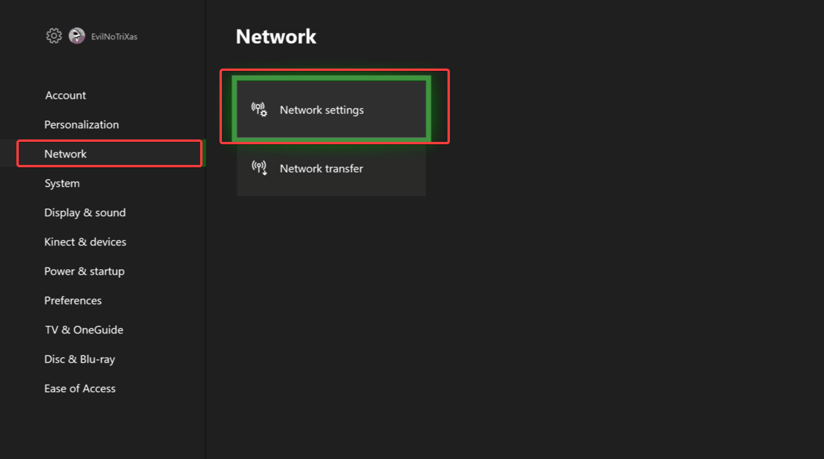
Task: Open the System settings category
Action: (62, 183)
